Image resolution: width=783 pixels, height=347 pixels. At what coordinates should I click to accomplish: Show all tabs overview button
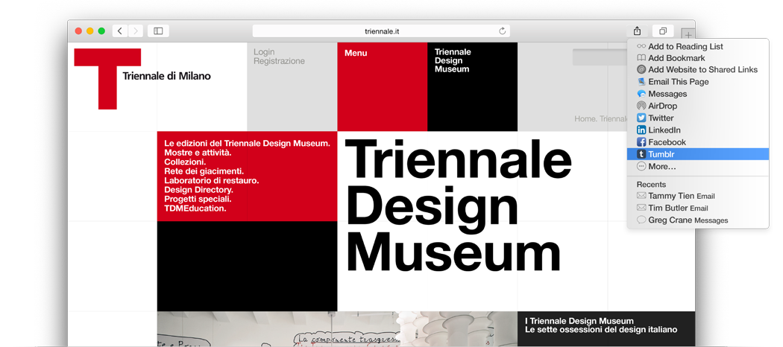(663, 31)
